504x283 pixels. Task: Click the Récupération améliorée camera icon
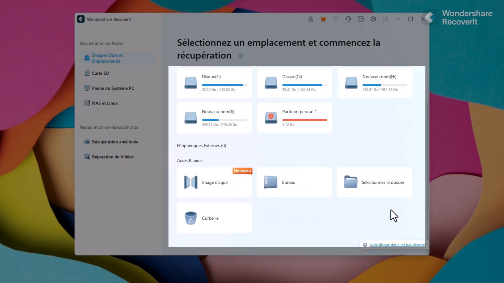point(87,142)
